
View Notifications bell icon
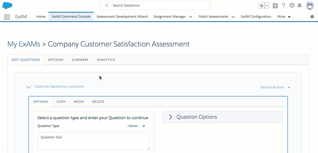(x=300, y=6)
